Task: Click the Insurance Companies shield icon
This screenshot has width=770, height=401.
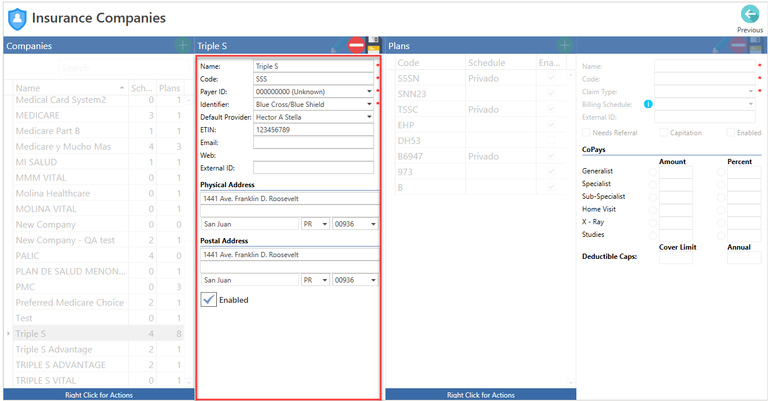Action: 17,19
